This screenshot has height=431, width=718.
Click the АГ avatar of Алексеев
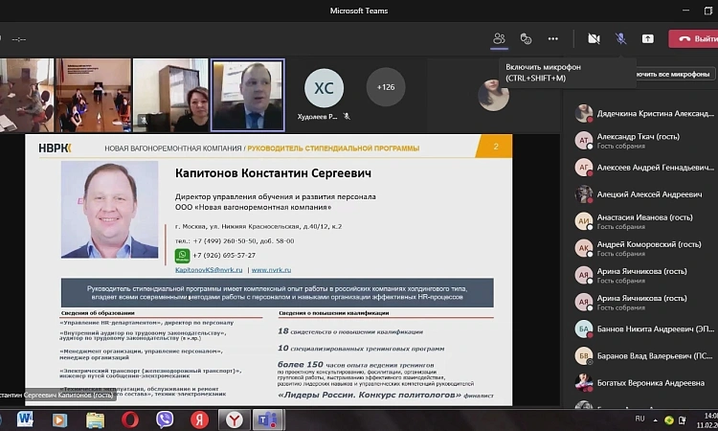click(584, 168)
